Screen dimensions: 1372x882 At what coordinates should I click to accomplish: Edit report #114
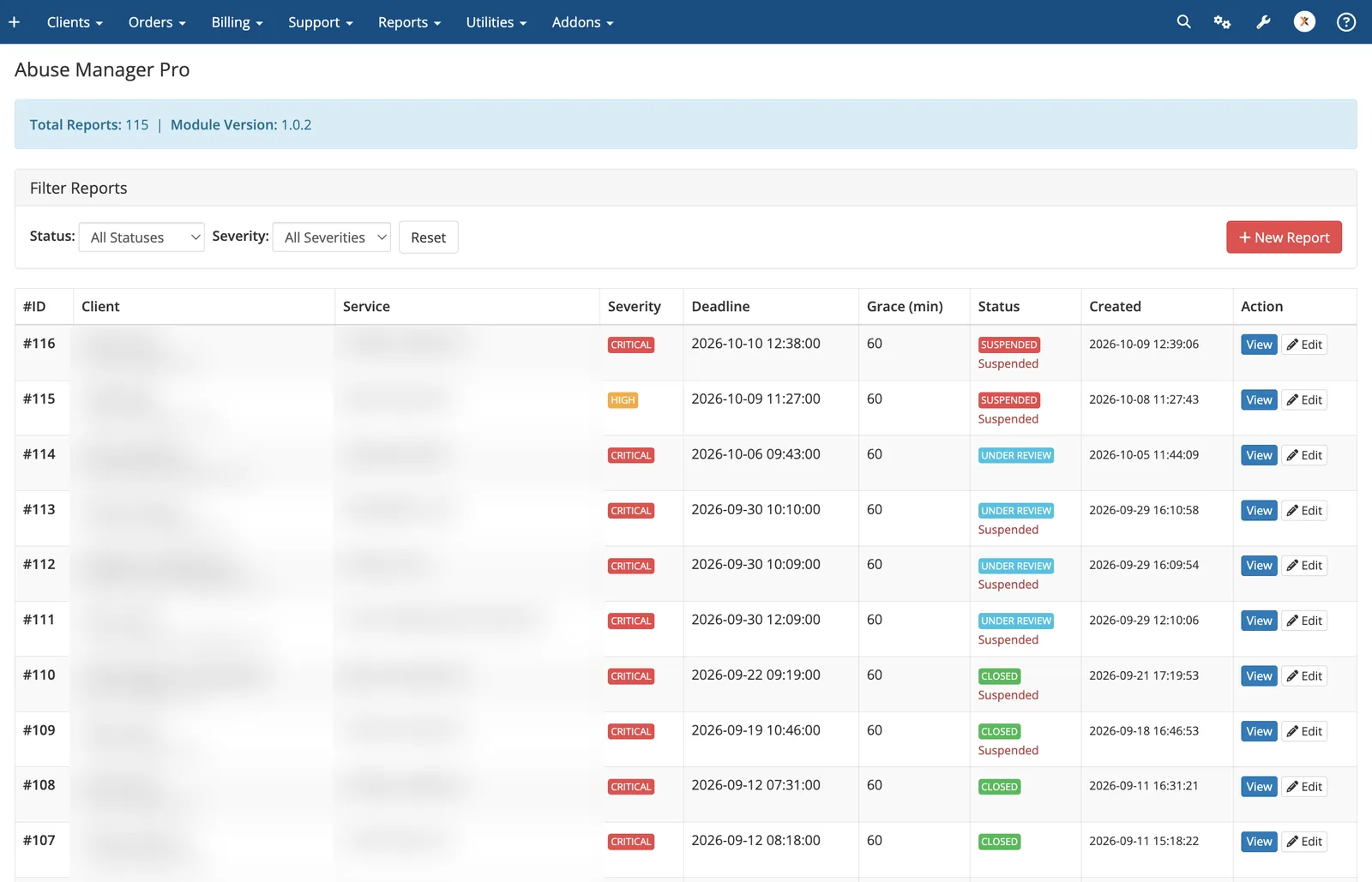coord(1304,455)
